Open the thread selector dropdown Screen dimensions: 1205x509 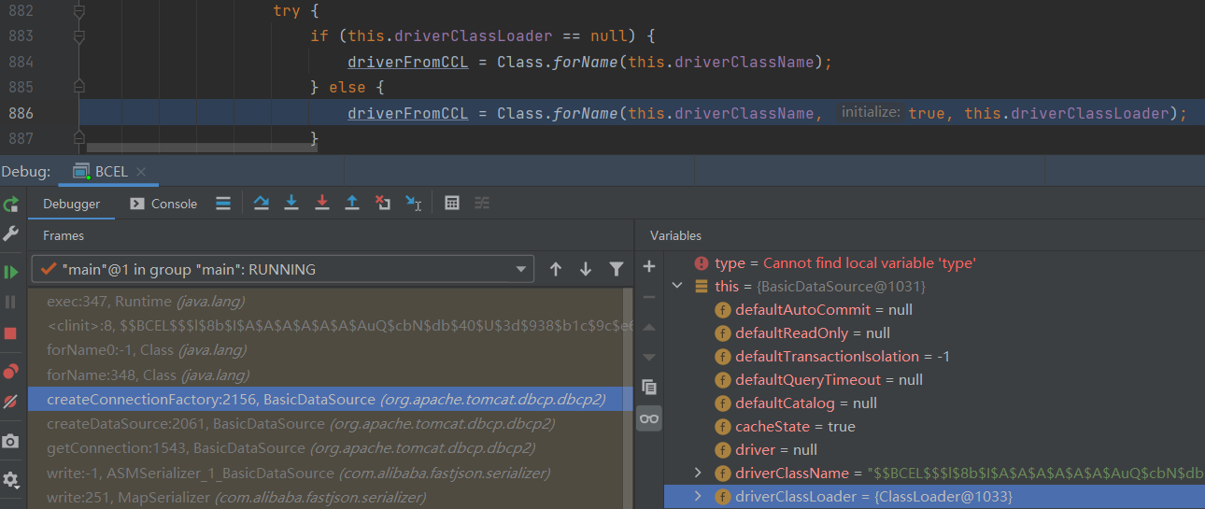click(283, 269)
